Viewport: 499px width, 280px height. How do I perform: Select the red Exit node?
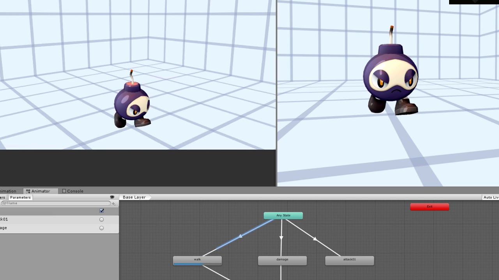coord(430,206)
